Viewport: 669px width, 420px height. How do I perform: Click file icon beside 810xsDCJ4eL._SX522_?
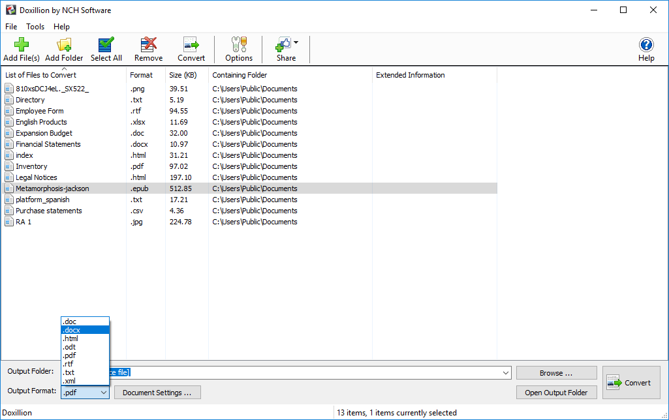pos(9,88)
